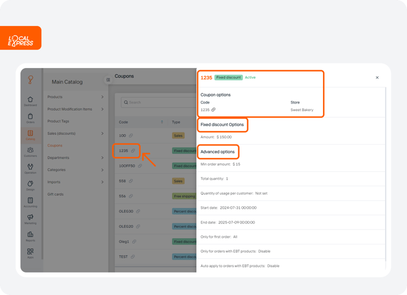Open Categories menu item
This screenshot has width=407, height=295.
click(56, 170)
